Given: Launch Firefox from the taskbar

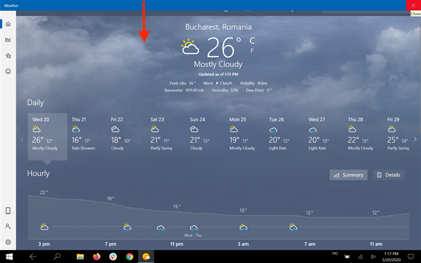Looking at the screenshot, I should (x=97, y=257).
